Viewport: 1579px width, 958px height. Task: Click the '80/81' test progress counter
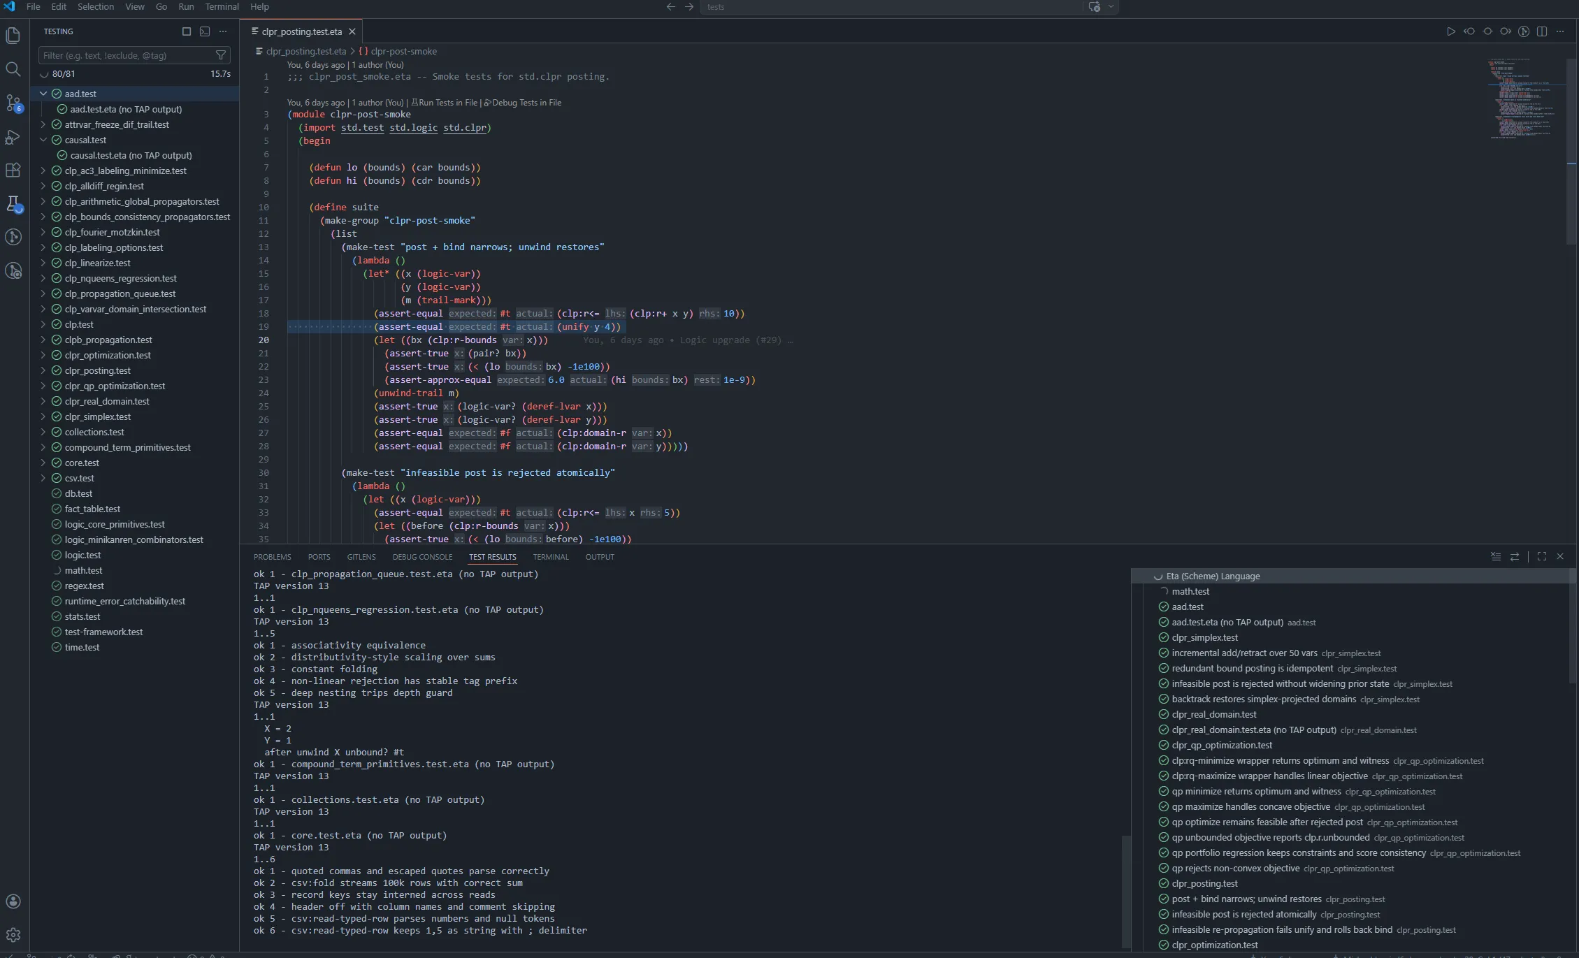[64, 73]
